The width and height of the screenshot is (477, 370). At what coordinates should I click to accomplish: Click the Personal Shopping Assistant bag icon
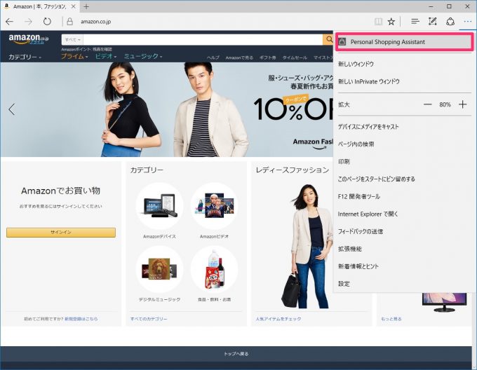342,42
